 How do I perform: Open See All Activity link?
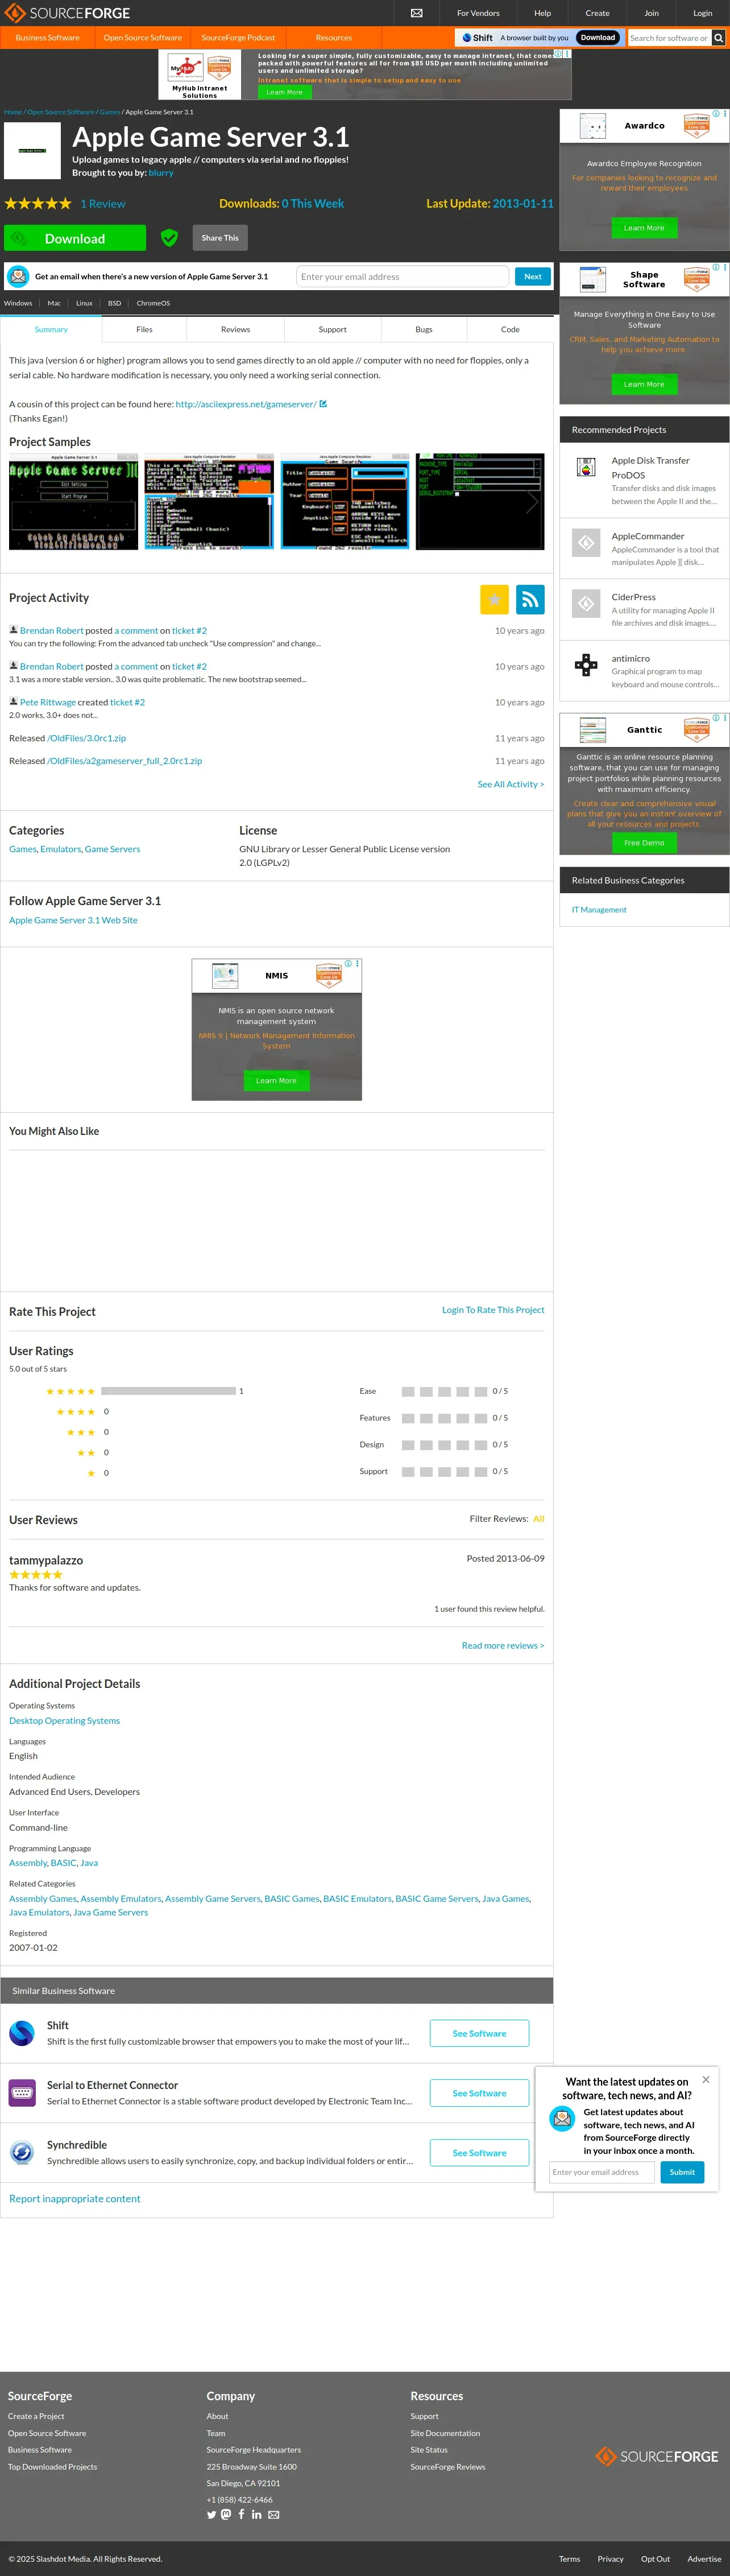point(511,784)
